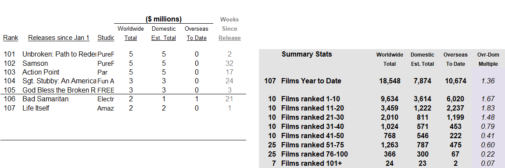Screen dimensions: 505x168
Task: Click the Rank column header
Action: pyautogui.click(x=11, y=38)
